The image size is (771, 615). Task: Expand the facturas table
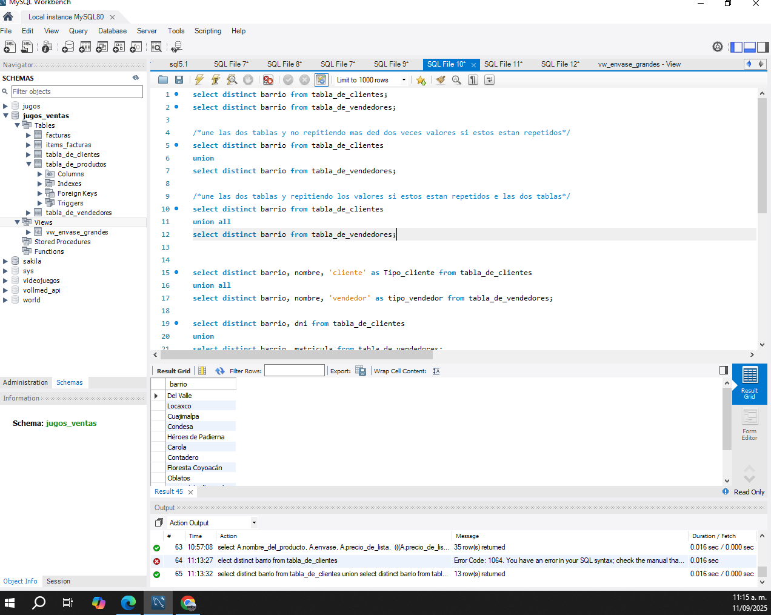(28, 135)
